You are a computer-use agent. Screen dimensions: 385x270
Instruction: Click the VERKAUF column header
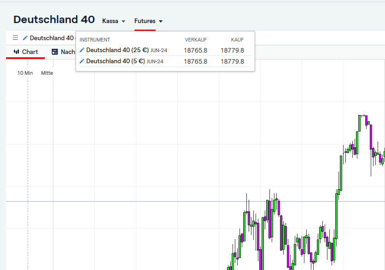196,40
